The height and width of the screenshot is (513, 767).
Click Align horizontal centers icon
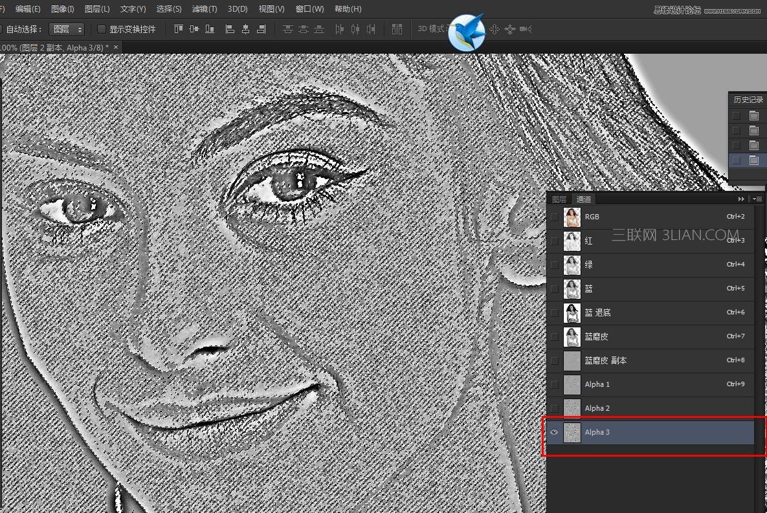tap(245, 29)
